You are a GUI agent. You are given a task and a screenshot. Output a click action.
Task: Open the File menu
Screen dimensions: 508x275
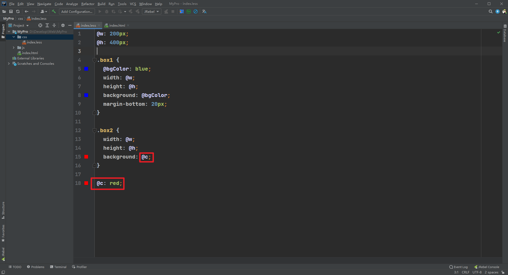12,4
